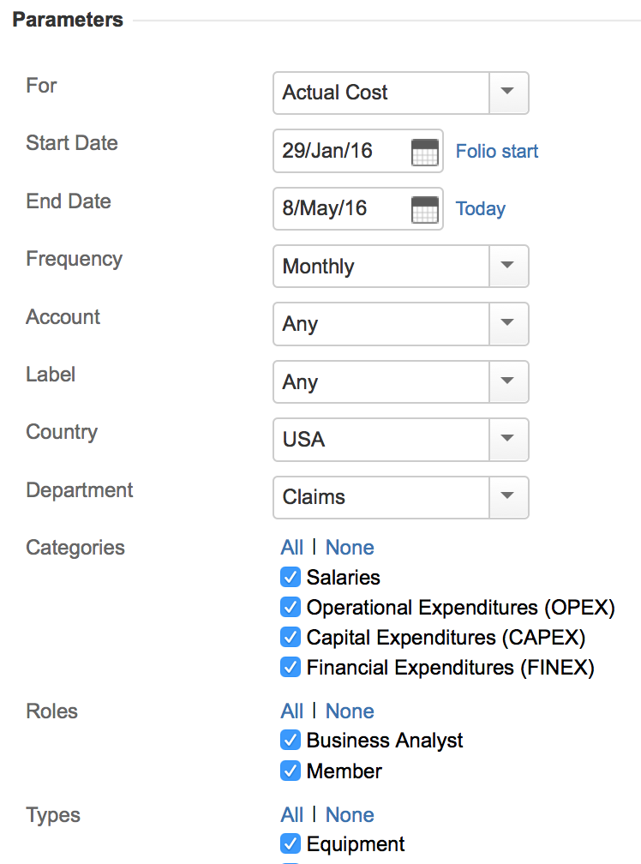Select All link under Categories
This screenshot has height=864, width=641.
tap(291, 548)
